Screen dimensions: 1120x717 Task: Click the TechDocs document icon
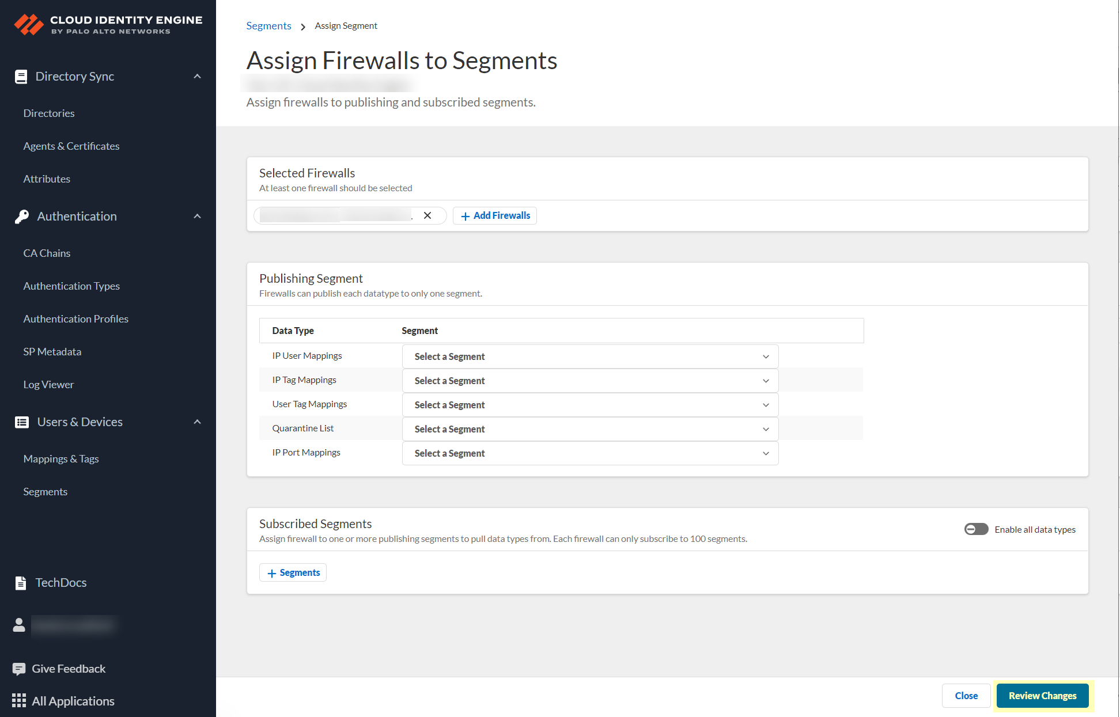click(21, 583)
